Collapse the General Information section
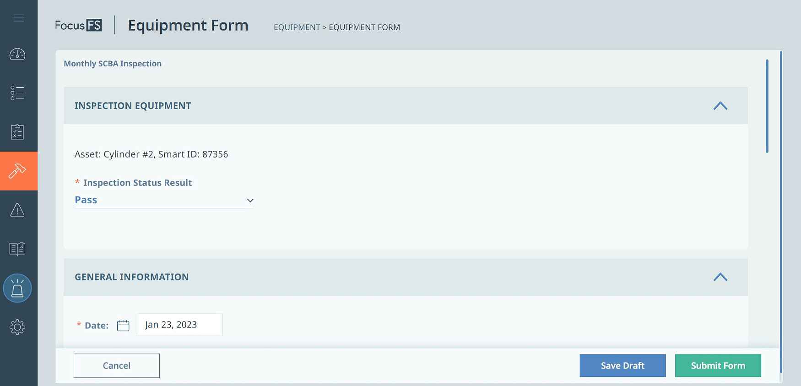The width and height of the screenshot is (801, 386). [720, 277]
